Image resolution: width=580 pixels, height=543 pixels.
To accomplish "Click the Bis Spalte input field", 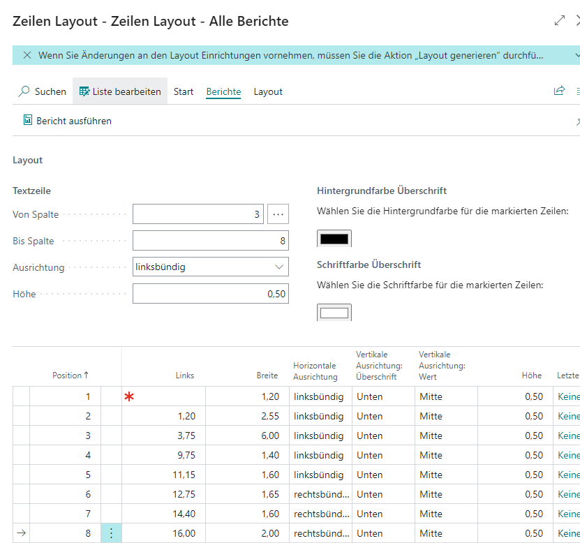I will (210, 241).
